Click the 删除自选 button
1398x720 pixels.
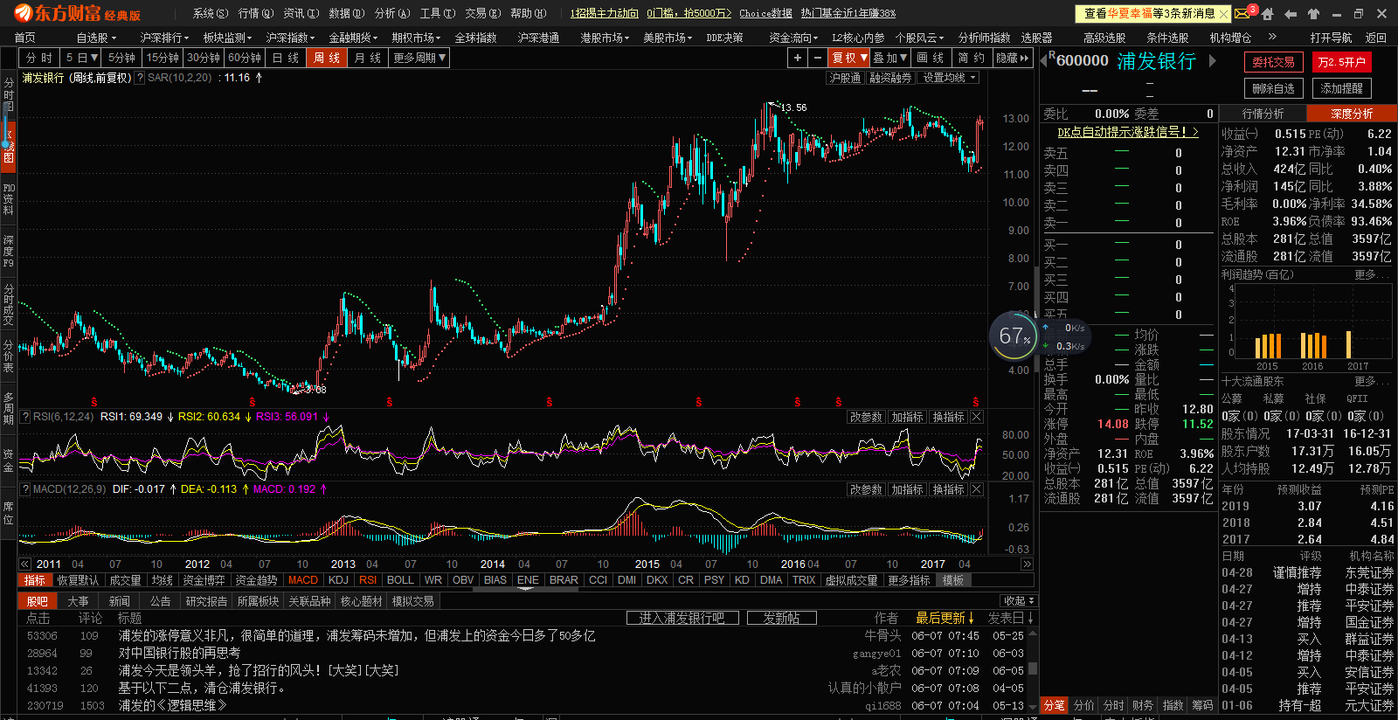(x=1273, y=88)
